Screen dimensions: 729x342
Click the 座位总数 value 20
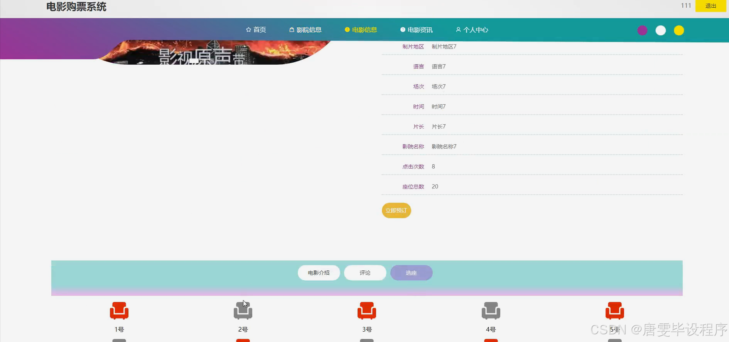pyautogui.click(x=435, y=187)
